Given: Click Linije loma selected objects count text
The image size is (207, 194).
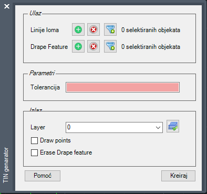Looking at the screenshot, I should pos(151,30).
